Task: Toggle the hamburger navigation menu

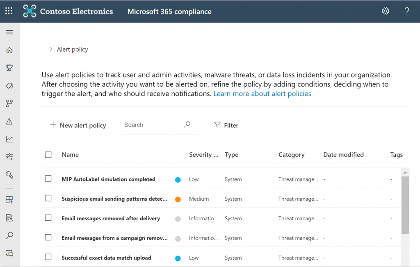Action: pos(9,32)
